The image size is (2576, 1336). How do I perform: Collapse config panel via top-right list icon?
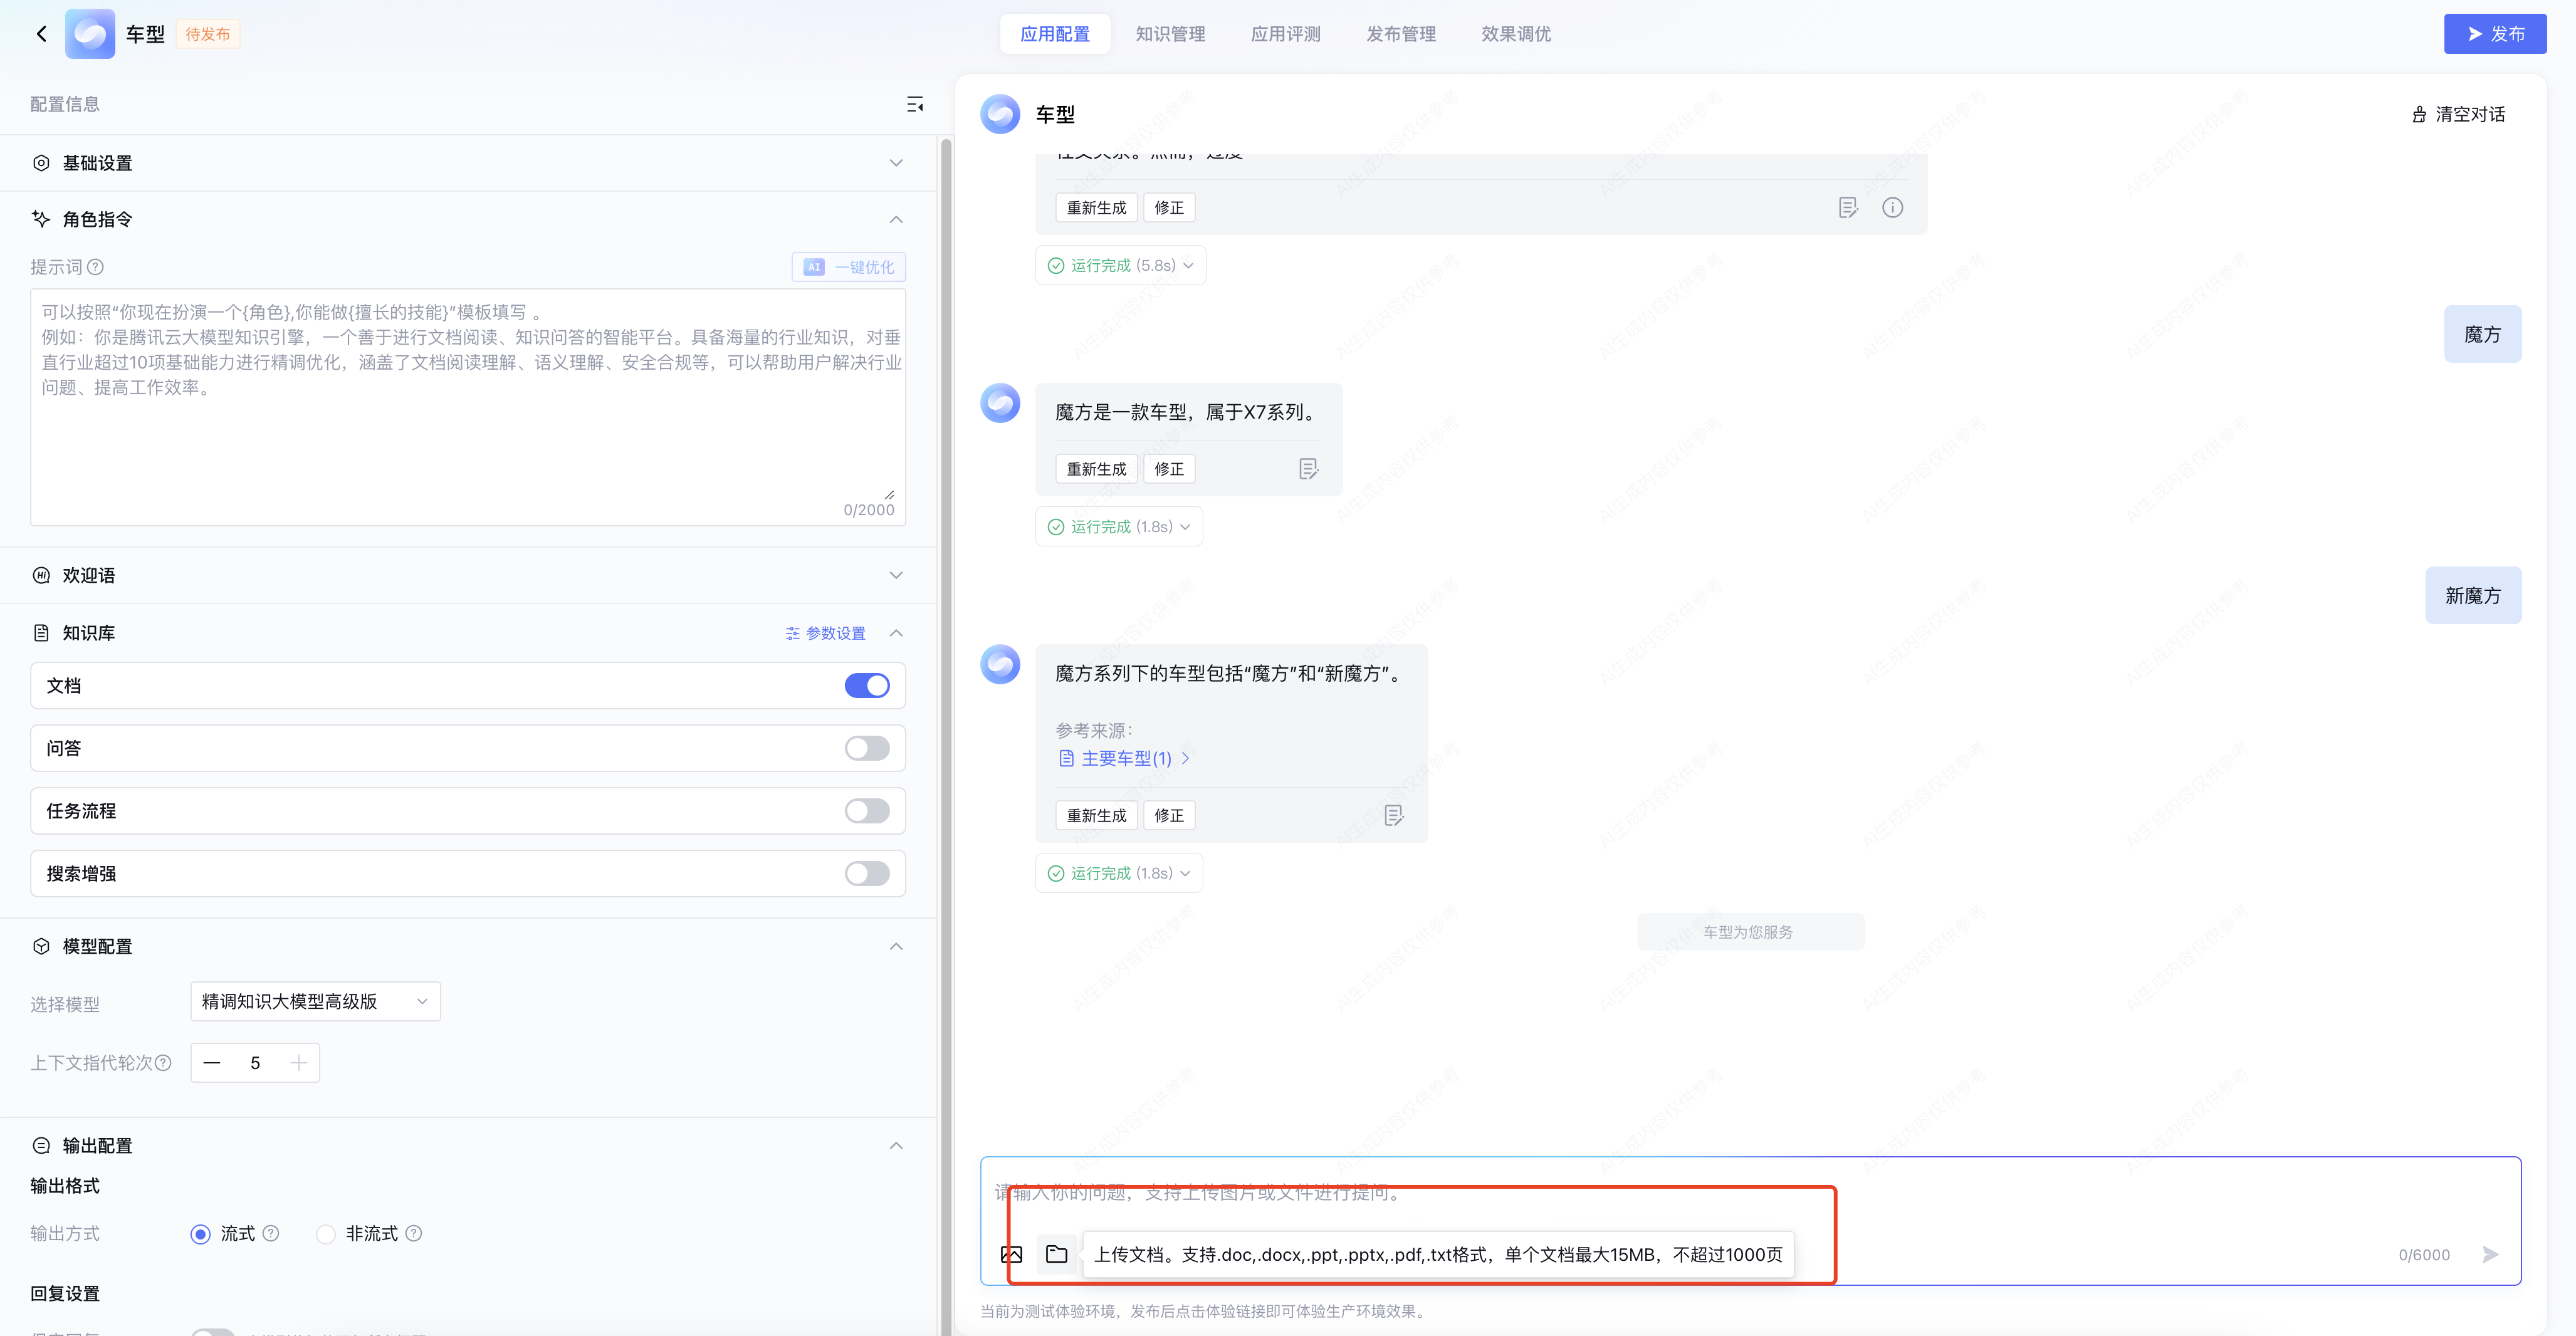(x=914, y=104)
